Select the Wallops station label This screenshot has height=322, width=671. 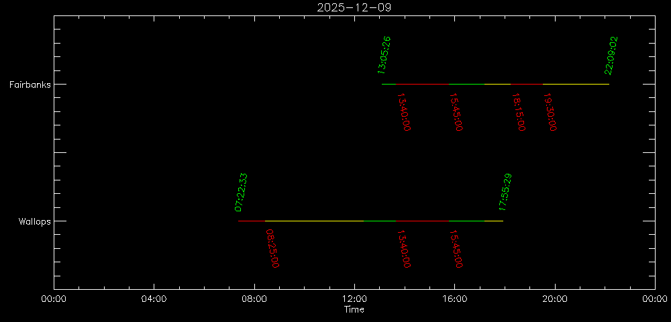click(32, 221)
